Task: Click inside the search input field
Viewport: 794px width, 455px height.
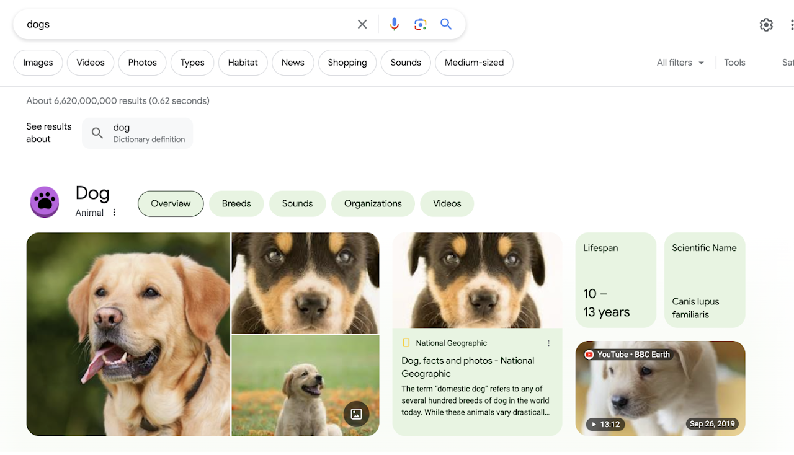Action: pos(186,24)
